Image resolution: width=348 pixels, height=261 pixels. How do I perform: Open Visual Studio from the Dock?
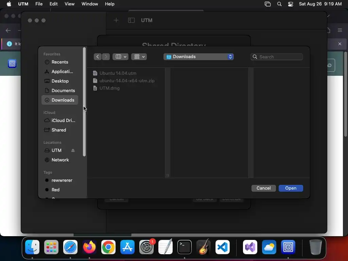pos(250,247)
